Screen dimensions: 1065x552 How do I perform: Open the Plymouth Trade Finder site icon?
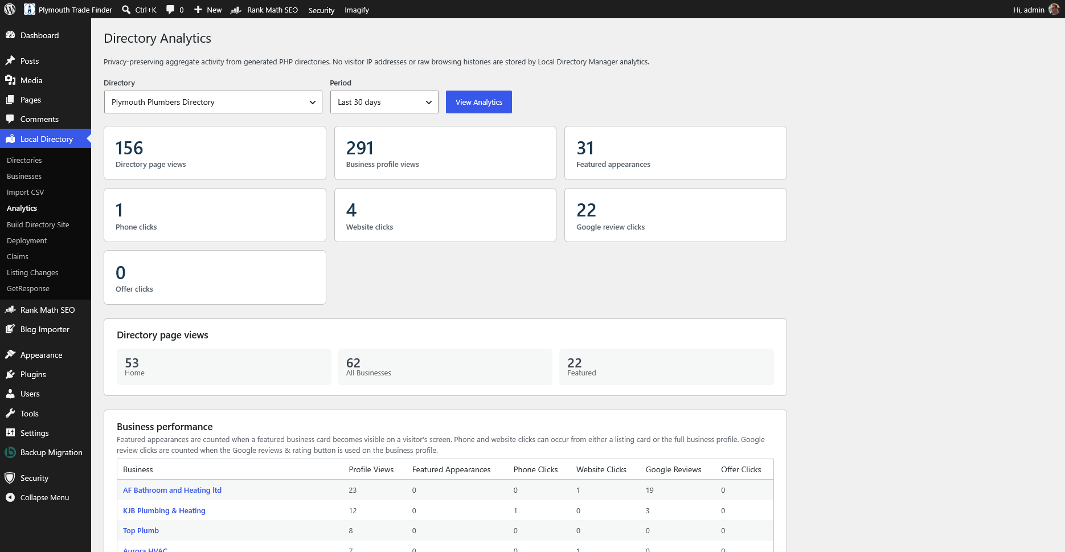pos(30,10)
